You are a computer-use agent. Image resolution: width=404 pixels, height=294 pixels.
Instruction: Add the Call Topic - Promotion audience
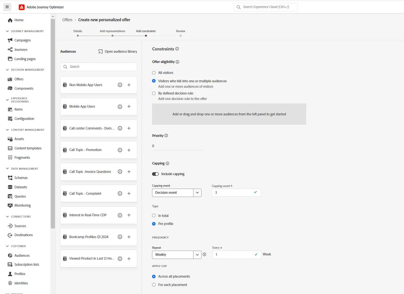(x=129, y=150)
